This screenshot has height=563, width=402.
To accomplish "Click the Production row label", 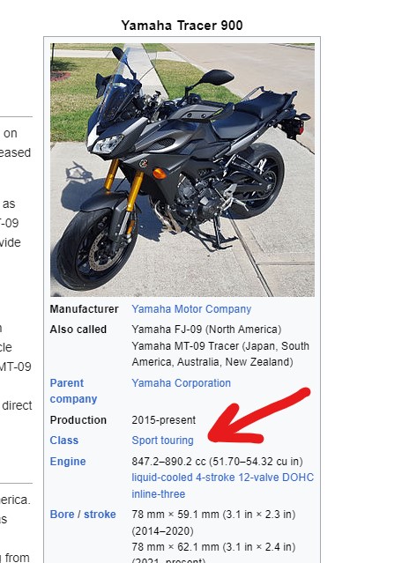I will [x=78, y=420].
